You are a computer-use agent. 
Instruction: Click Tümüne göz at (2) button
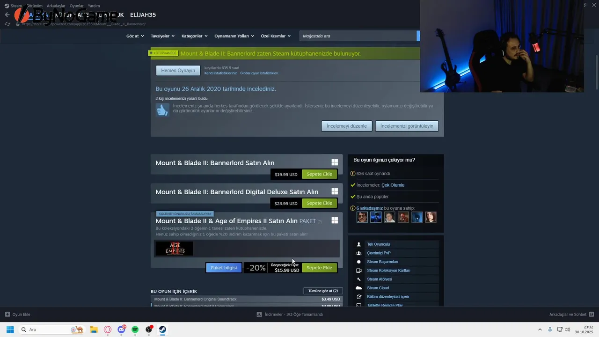(x=323, y=291)
